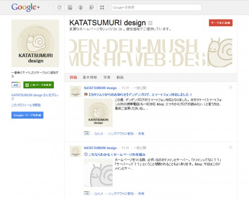Open the gray snail thumbnail in second post
The width and height of the screenshot is (249, 201).
pos(98,173)
